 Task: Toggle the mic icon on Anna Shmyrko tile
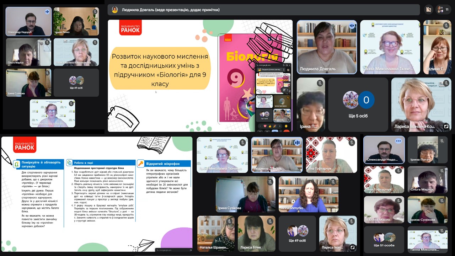coord(333,182)
